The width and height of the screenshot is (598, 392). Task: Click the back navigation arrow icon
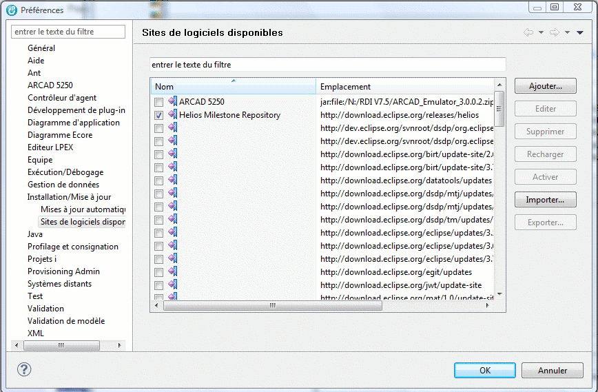(x=528, y=32)
